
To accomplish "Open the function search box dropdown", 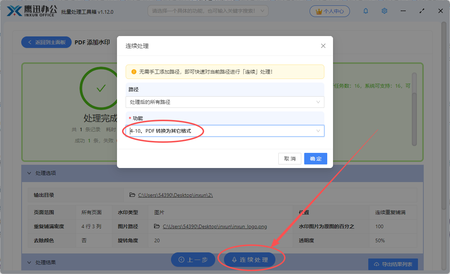I will point(208,11).
